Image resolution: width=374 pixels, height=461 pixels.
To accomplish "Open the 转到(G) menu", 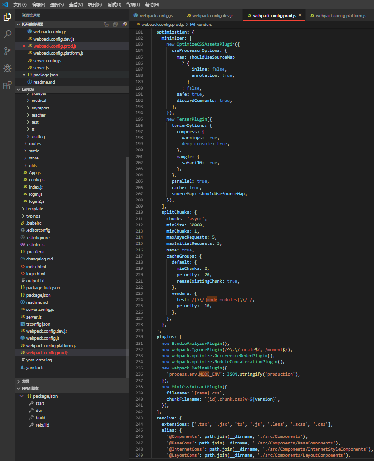I will point(95,4).
